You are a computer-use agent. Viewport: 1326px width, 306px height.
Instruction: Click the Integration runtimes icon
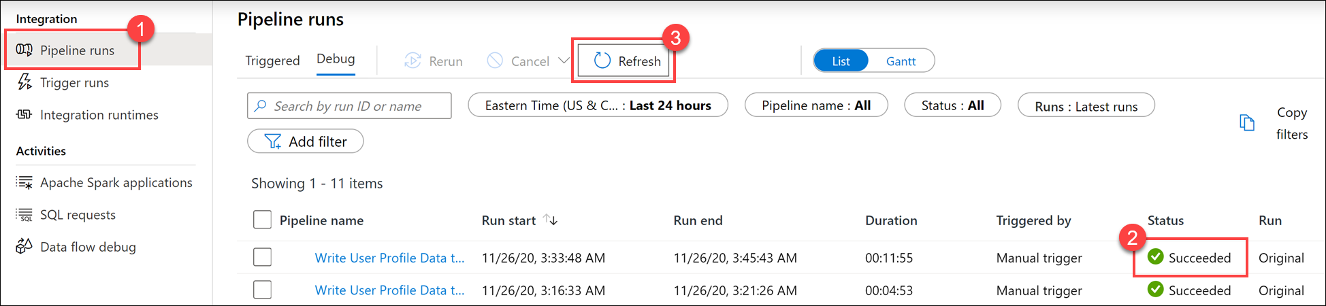(25, 114)
